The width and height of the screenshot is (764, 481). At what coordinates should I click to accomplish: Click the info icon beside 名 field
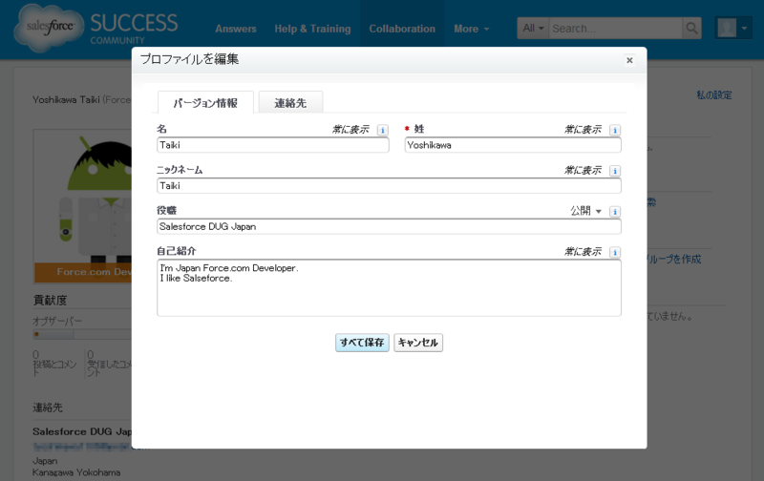(383, 130)
